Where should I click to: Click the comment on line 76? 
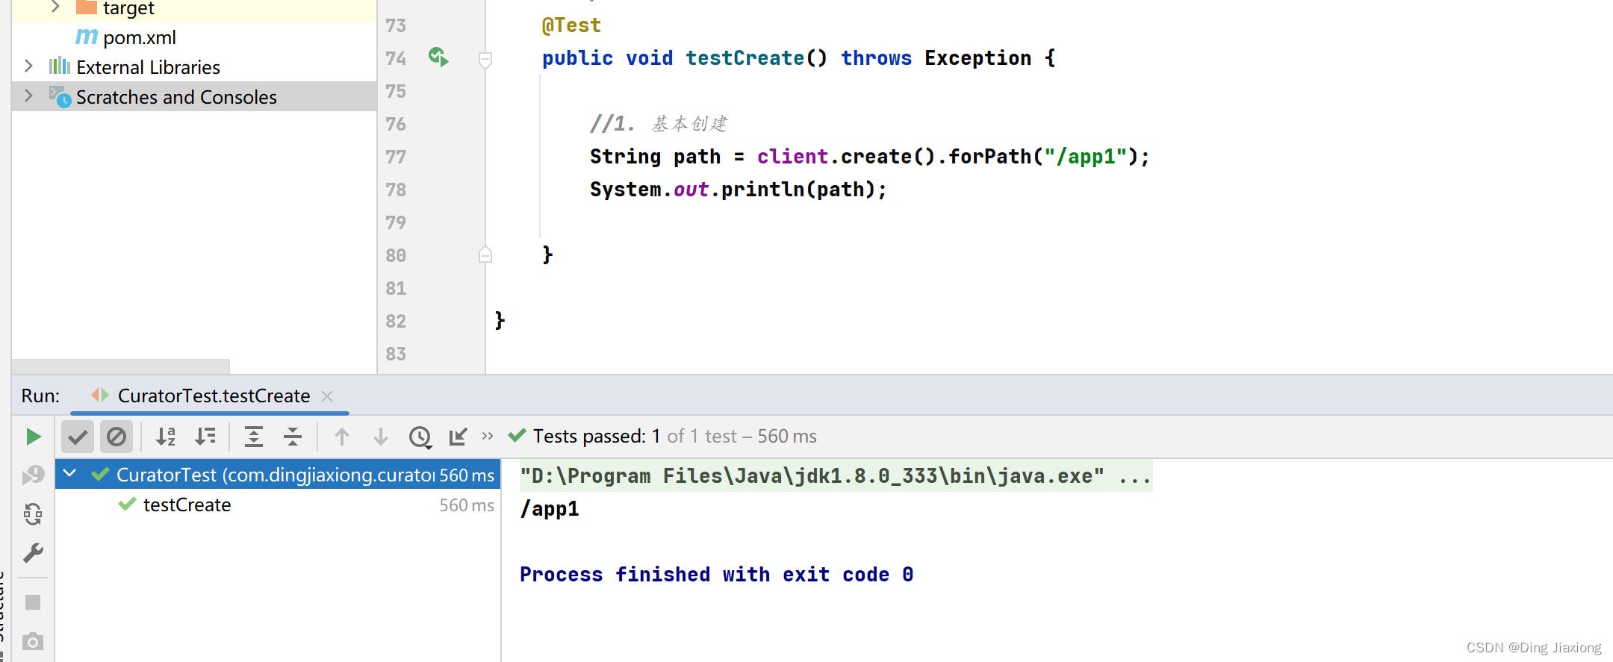pos(659,124)
